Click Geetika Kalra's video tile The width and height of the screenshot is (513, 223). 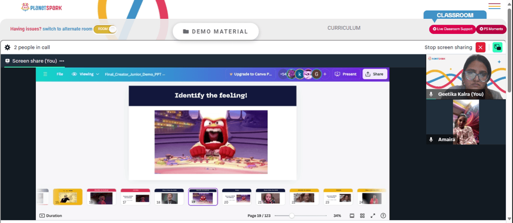coord(466,77)
